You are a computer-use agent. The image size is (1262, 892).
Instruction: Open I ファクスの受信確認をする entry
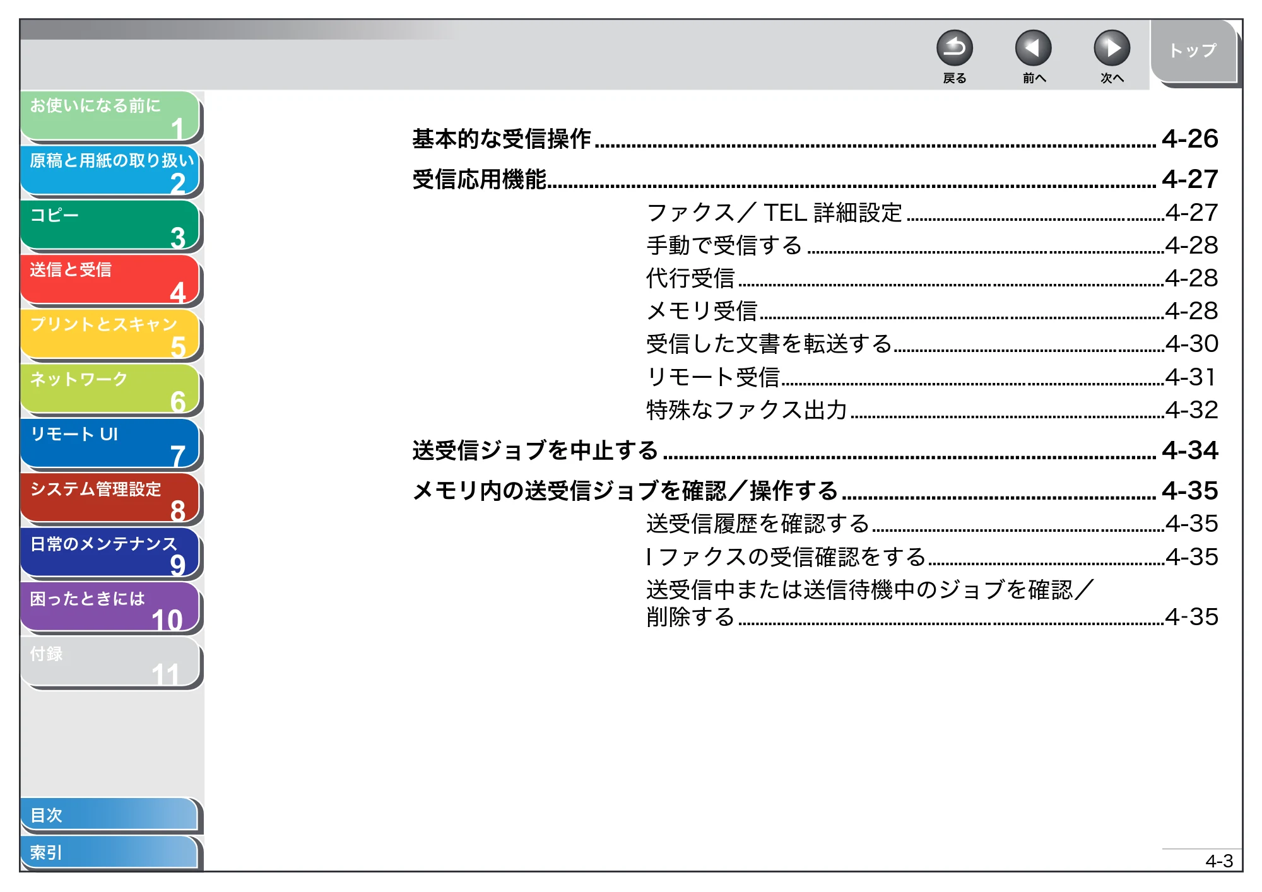tap(932, 557)
